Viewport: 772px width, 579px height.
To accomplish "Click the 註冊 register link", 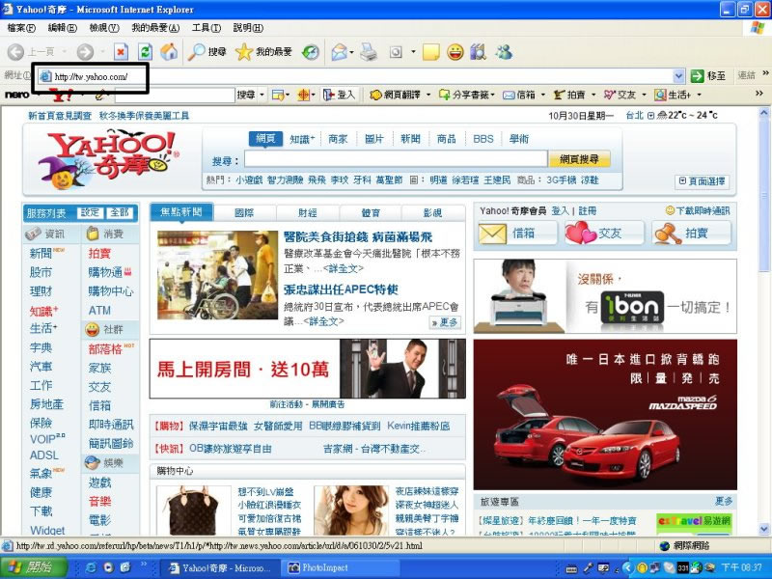I will coord(587,210).
